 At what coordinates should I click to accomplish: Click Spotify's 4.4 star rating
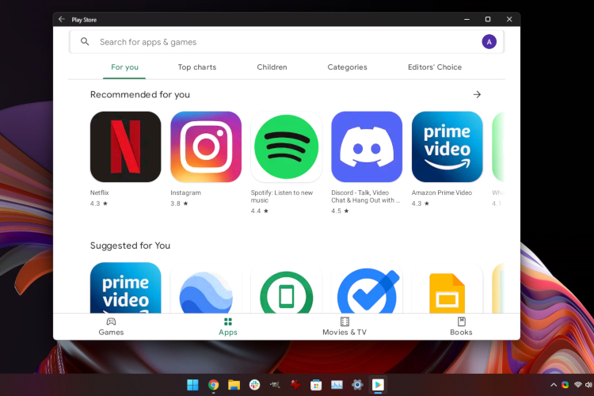point(260,211)
